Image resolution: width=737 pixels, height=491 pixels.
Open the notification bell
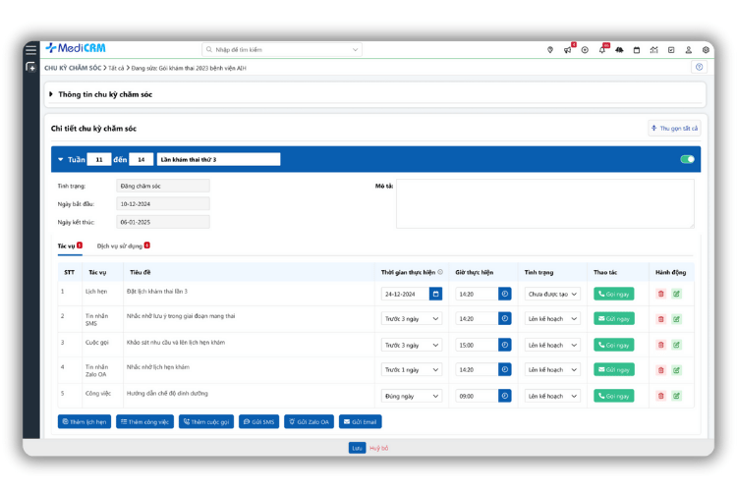tap(602, 50)
